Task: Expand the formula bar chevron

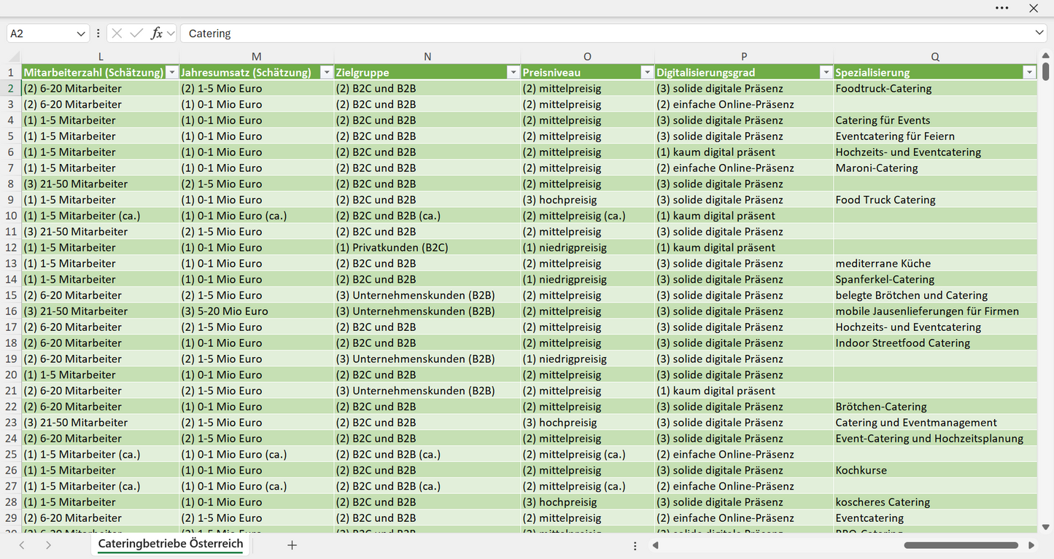Action: 1039,34
